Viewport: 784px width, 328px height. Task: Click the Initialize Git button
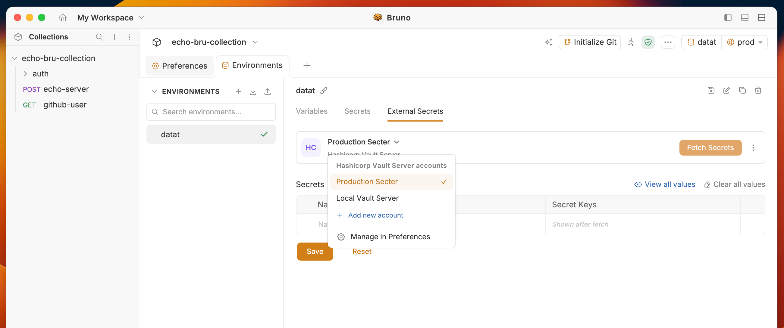[x=590, y=42]
